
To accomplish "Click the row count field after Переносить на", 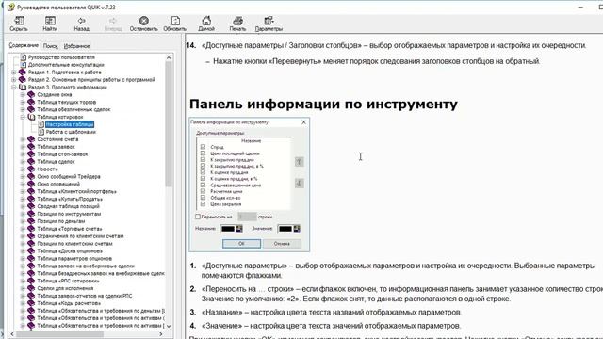I will pyautogui.click(x=247, y=217).
